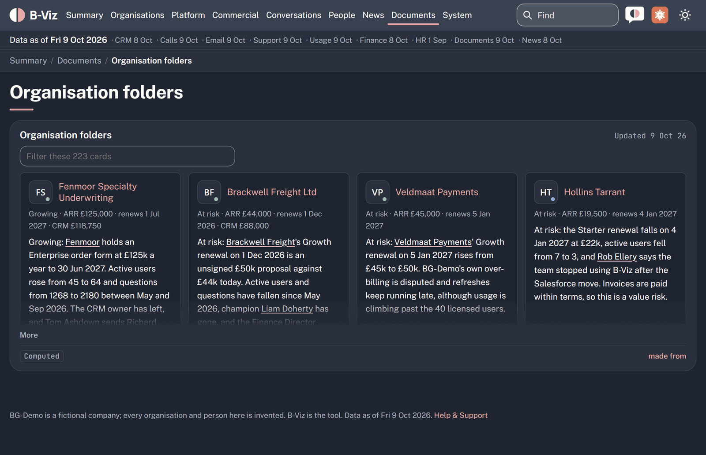Click the HT avatar badge
Image resolution: width=706 pixels, height=455 pixels.
pyautogui.click(x=546, y=192)
